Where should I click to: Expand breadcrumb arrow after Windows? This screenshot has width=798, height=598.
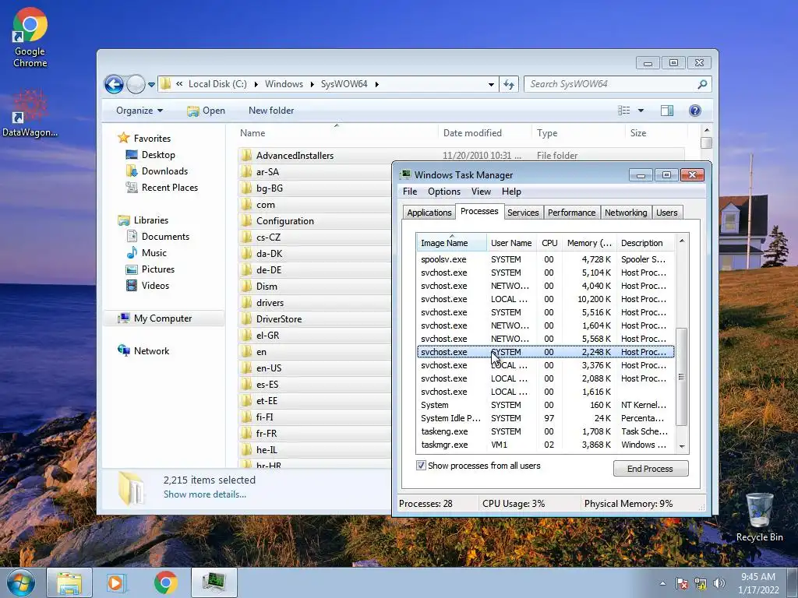312,84
